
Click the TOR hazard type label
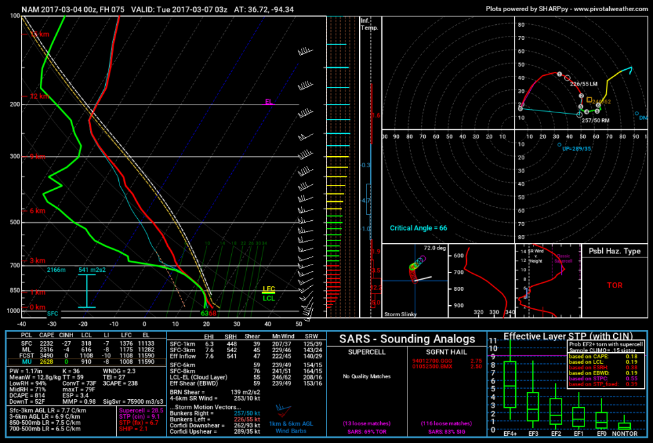(x=614, y=286)
